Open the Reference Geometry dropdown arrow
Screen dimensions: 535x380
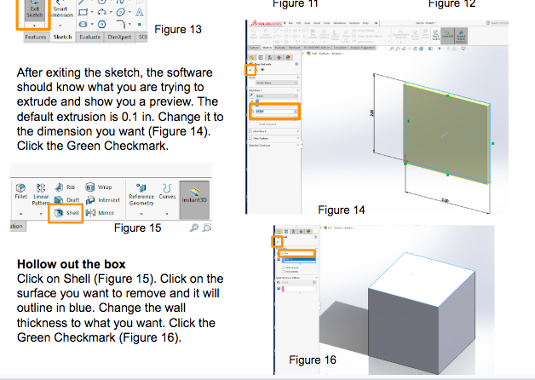(x=141, y=214)
